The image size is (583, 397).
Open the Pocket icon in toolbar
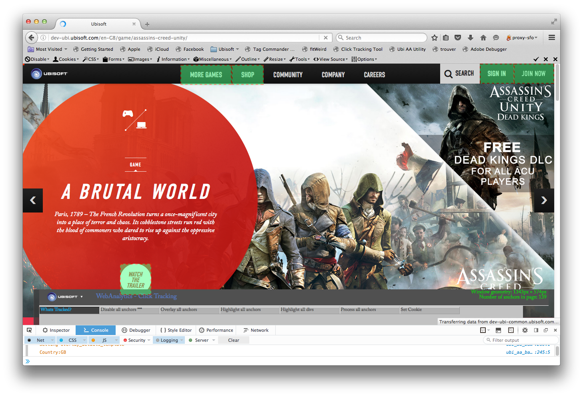[458, 38]
